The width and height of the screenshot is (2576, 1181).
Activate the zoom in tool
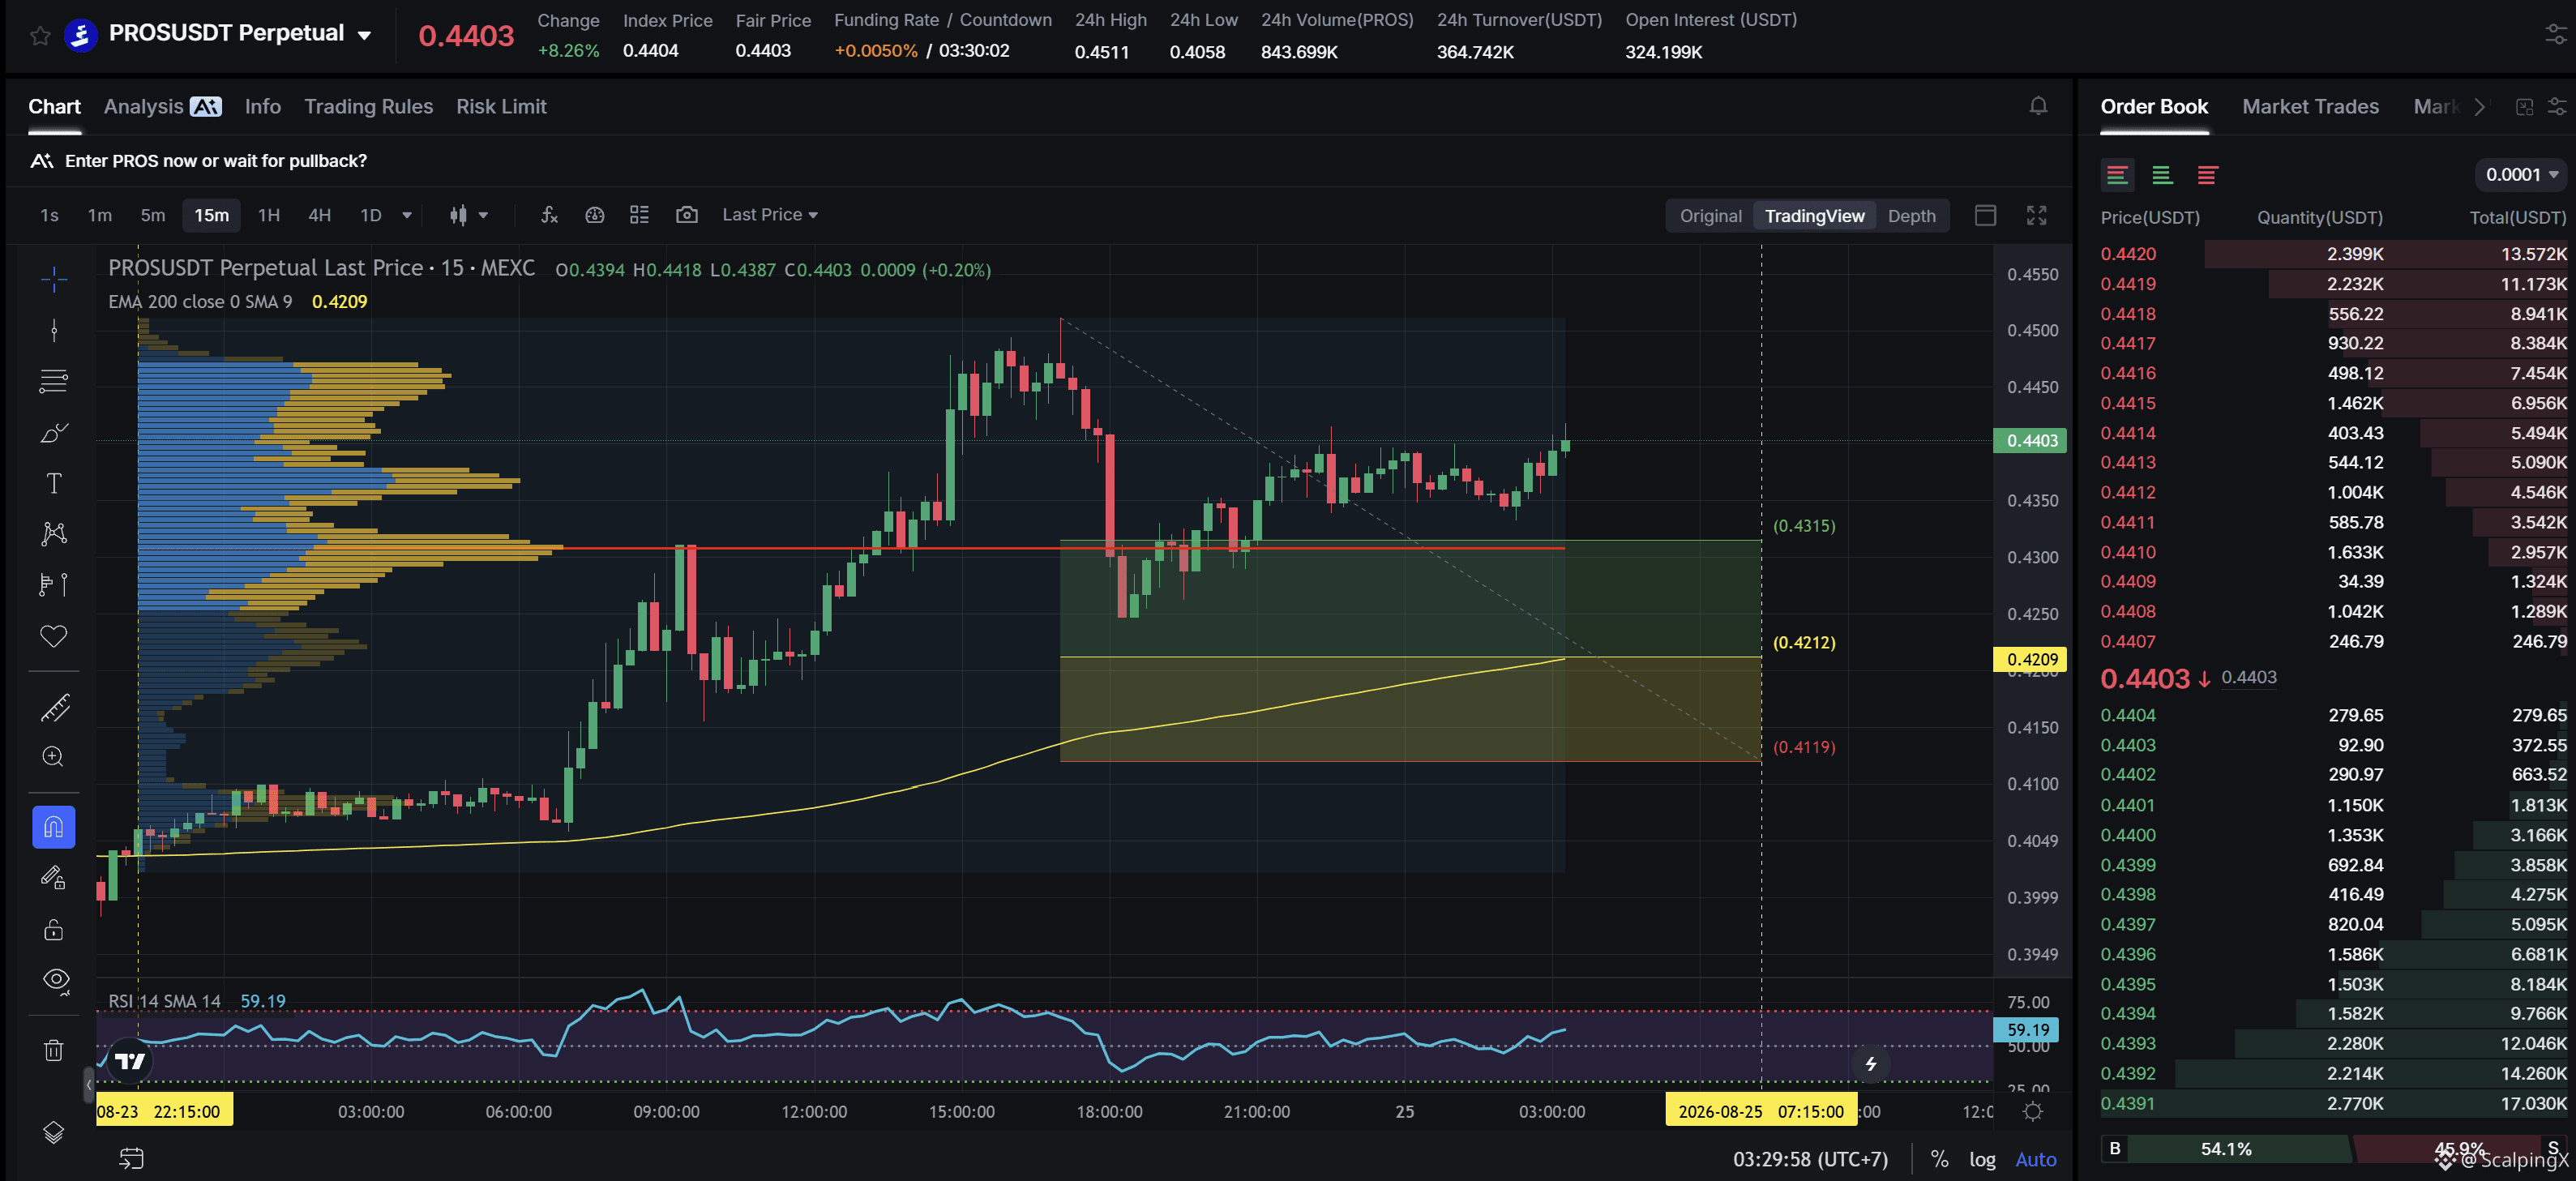coord(54,757)
